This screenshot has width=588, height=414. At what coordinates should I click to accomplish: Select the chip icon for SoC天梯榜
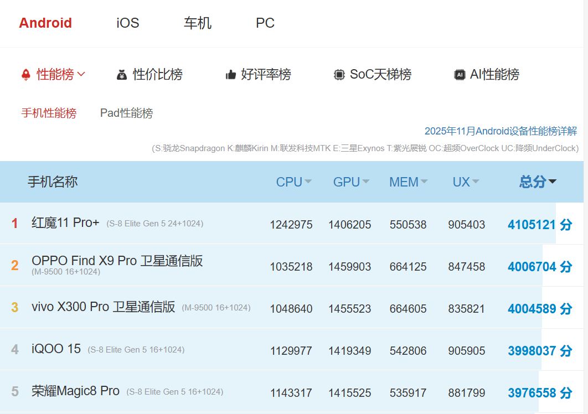(x=340, y=74)
